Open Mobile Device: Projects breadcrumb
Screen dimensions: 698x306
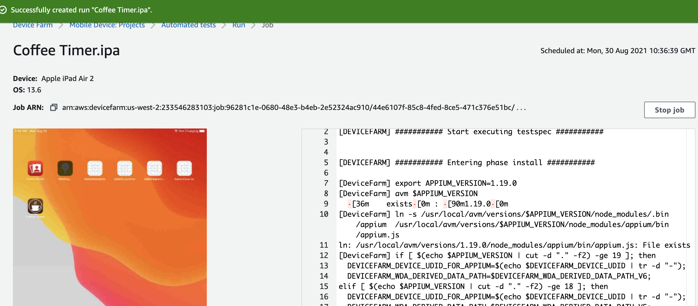(x=108, y=25)
